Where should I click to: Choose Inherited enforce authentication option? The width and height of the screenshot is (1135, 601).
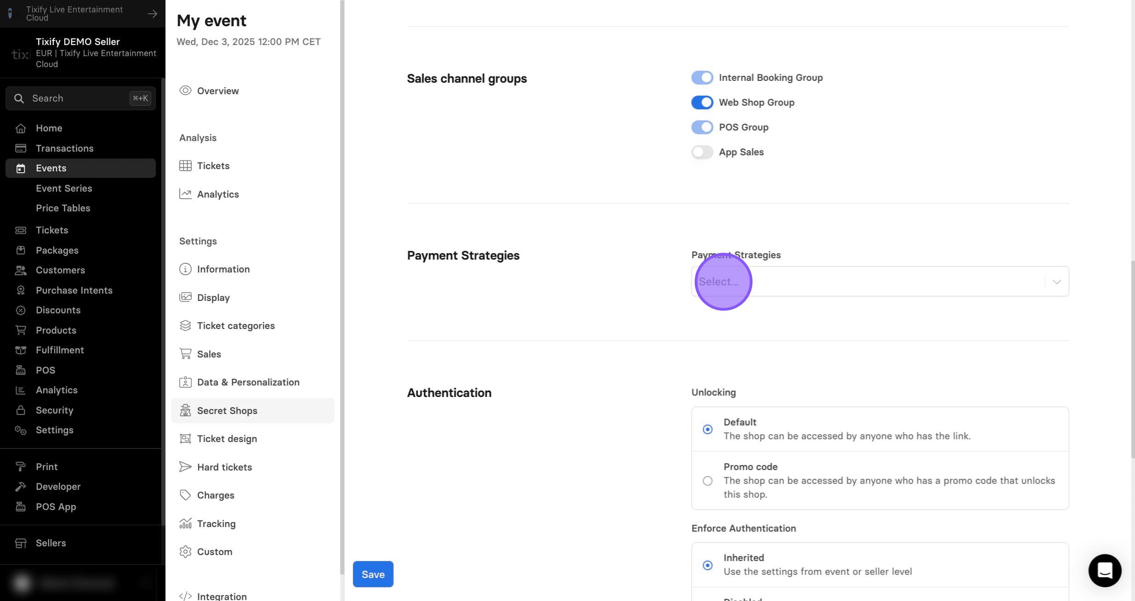click(708, 565)
